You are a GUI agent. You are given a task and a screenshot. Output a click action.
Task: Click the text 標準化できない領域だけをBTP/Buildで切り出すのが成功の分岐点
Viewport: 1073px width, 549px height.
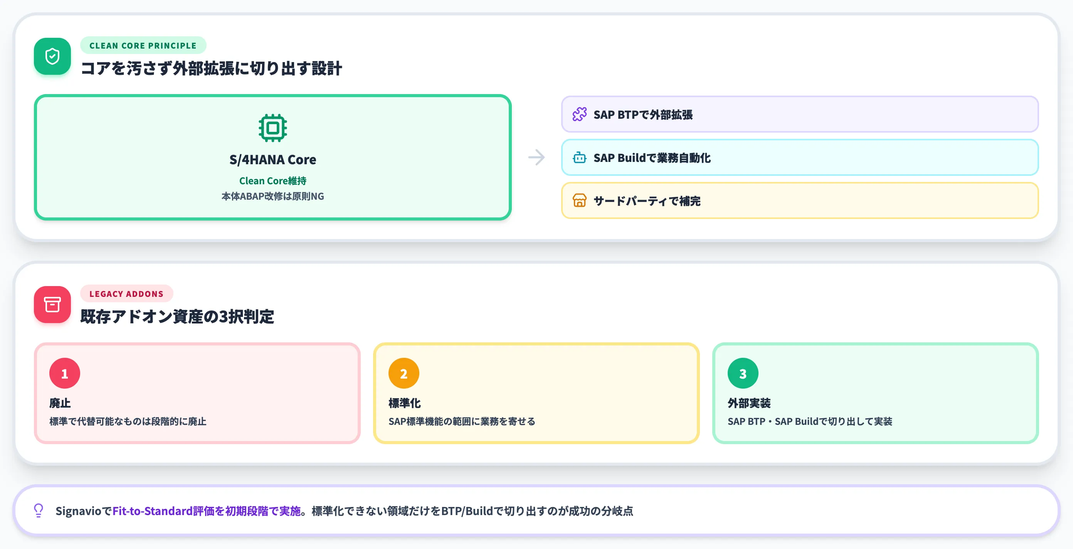473,511
